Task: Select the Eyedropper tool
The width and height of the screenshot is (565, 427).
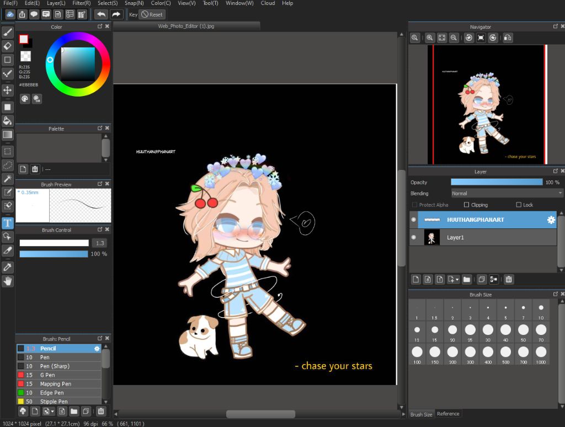Action: [8, 268]
